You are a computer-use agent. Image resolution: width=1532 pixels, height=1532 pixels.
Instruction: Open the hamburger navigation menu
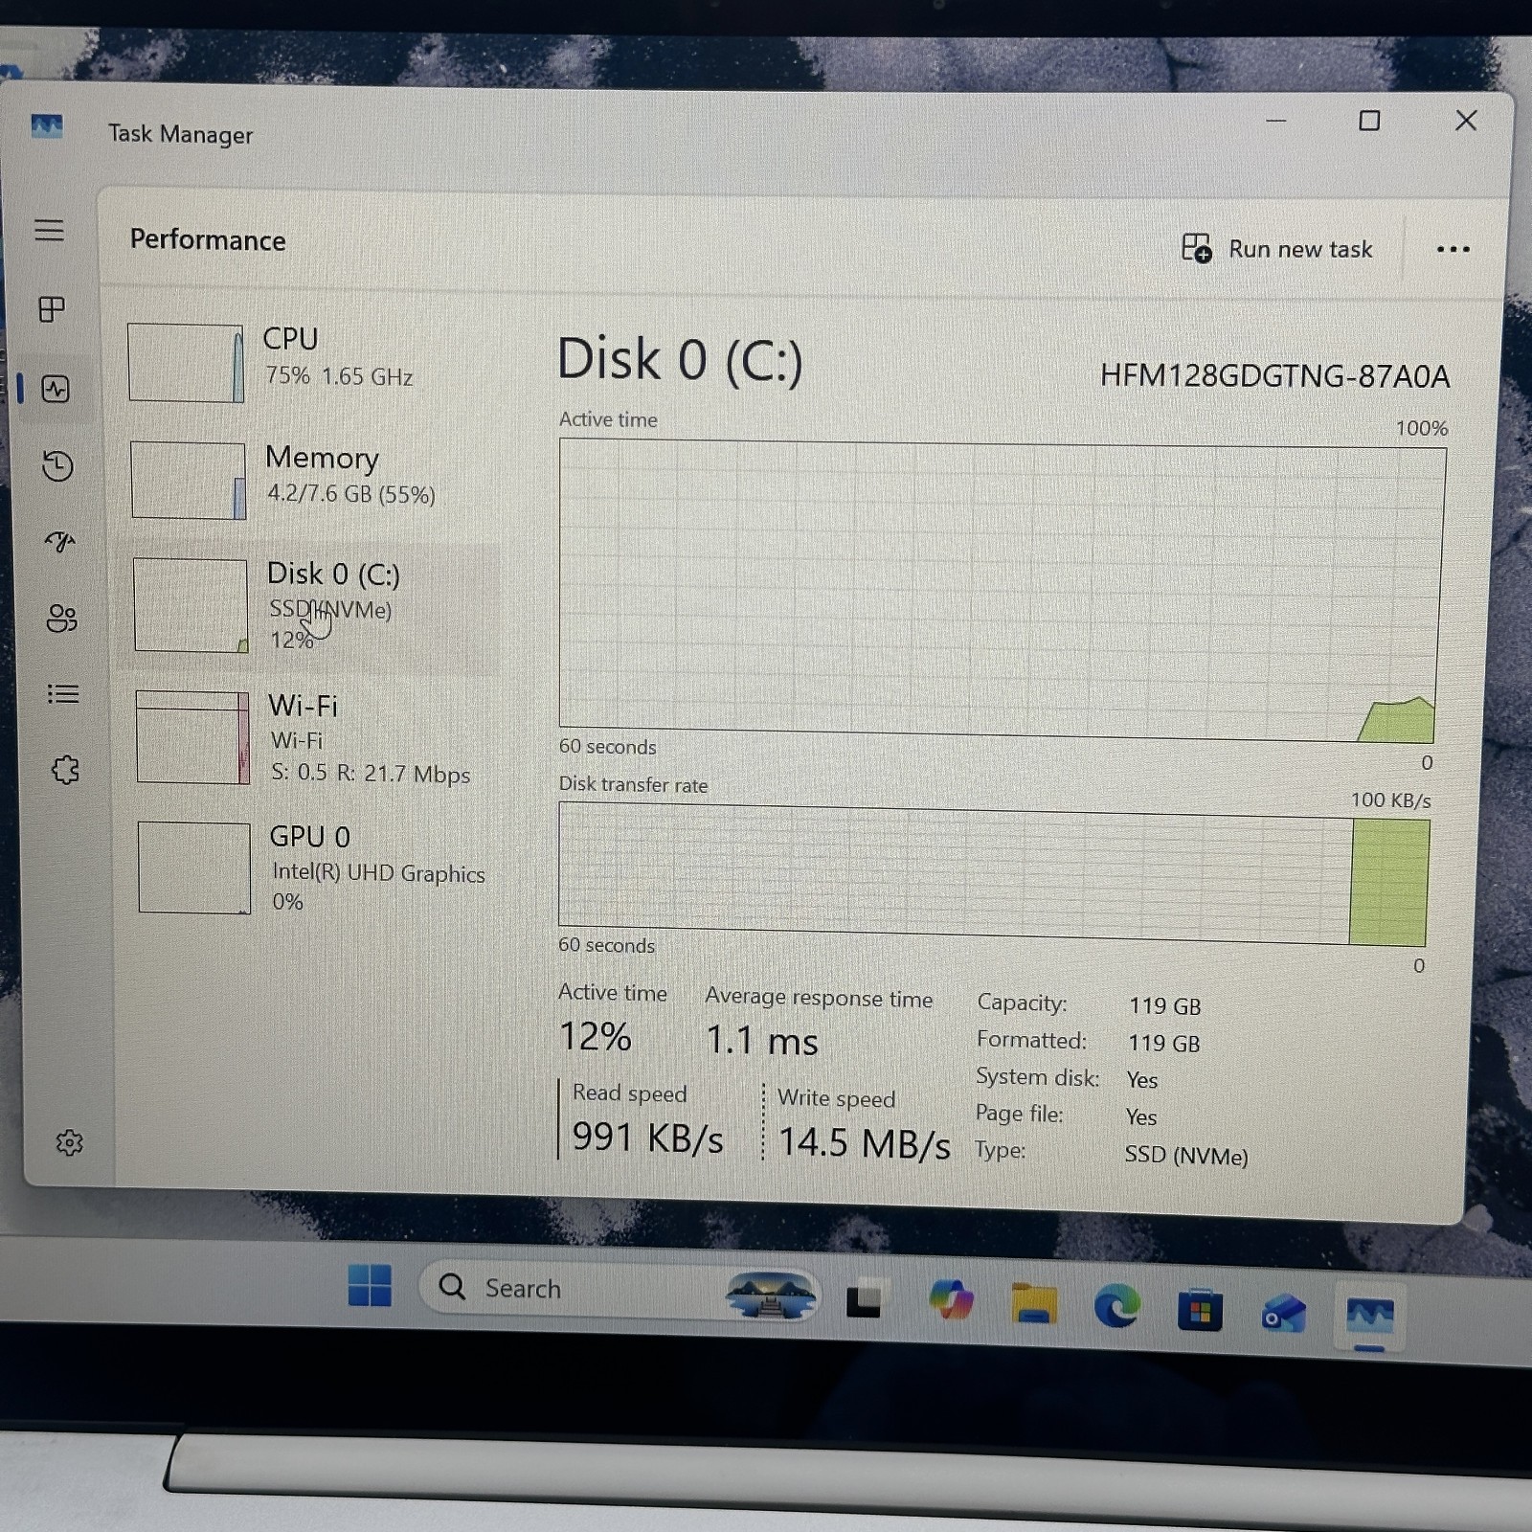(x=49, y=230)
